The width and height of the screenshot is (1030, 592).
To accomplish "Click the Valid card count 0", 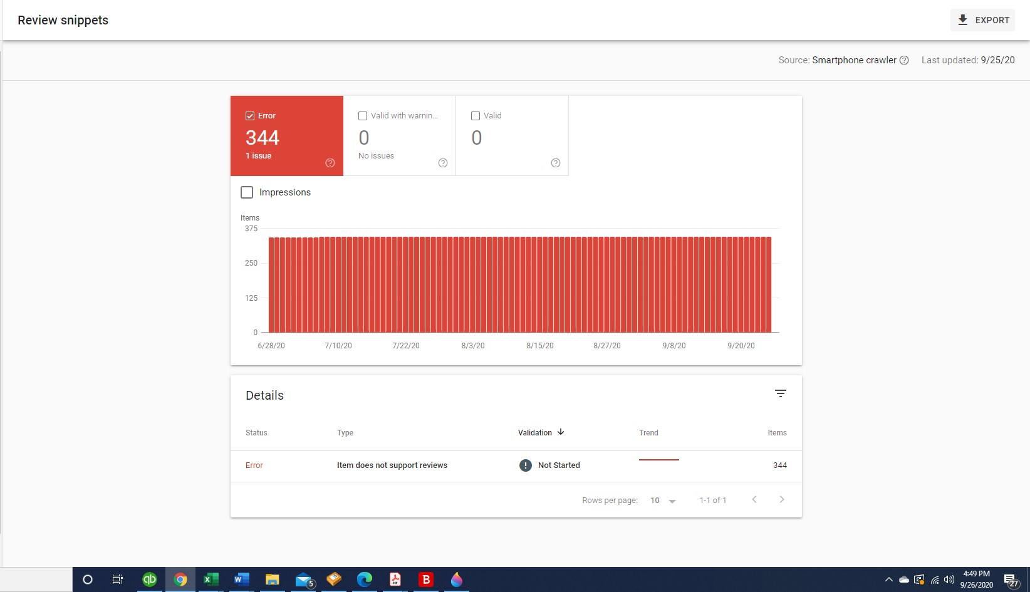I will [x=477, y=138].
